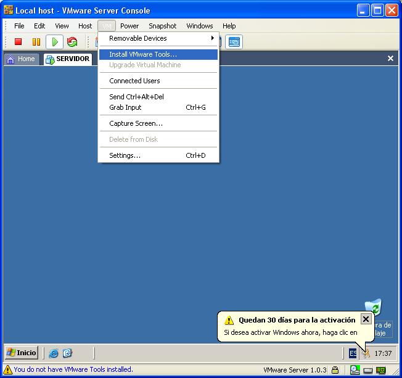
Task: Click the Windows activation keys tray icon
Action: (366, 353)
